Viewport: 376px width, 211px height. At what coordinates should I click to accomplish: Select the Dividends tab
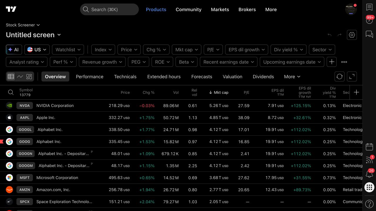(263, 76)
